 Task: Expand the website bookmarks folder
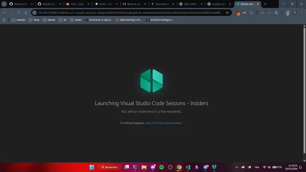(18, 20)
